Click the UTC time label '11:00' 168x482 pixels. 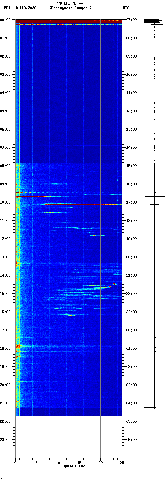131,93
